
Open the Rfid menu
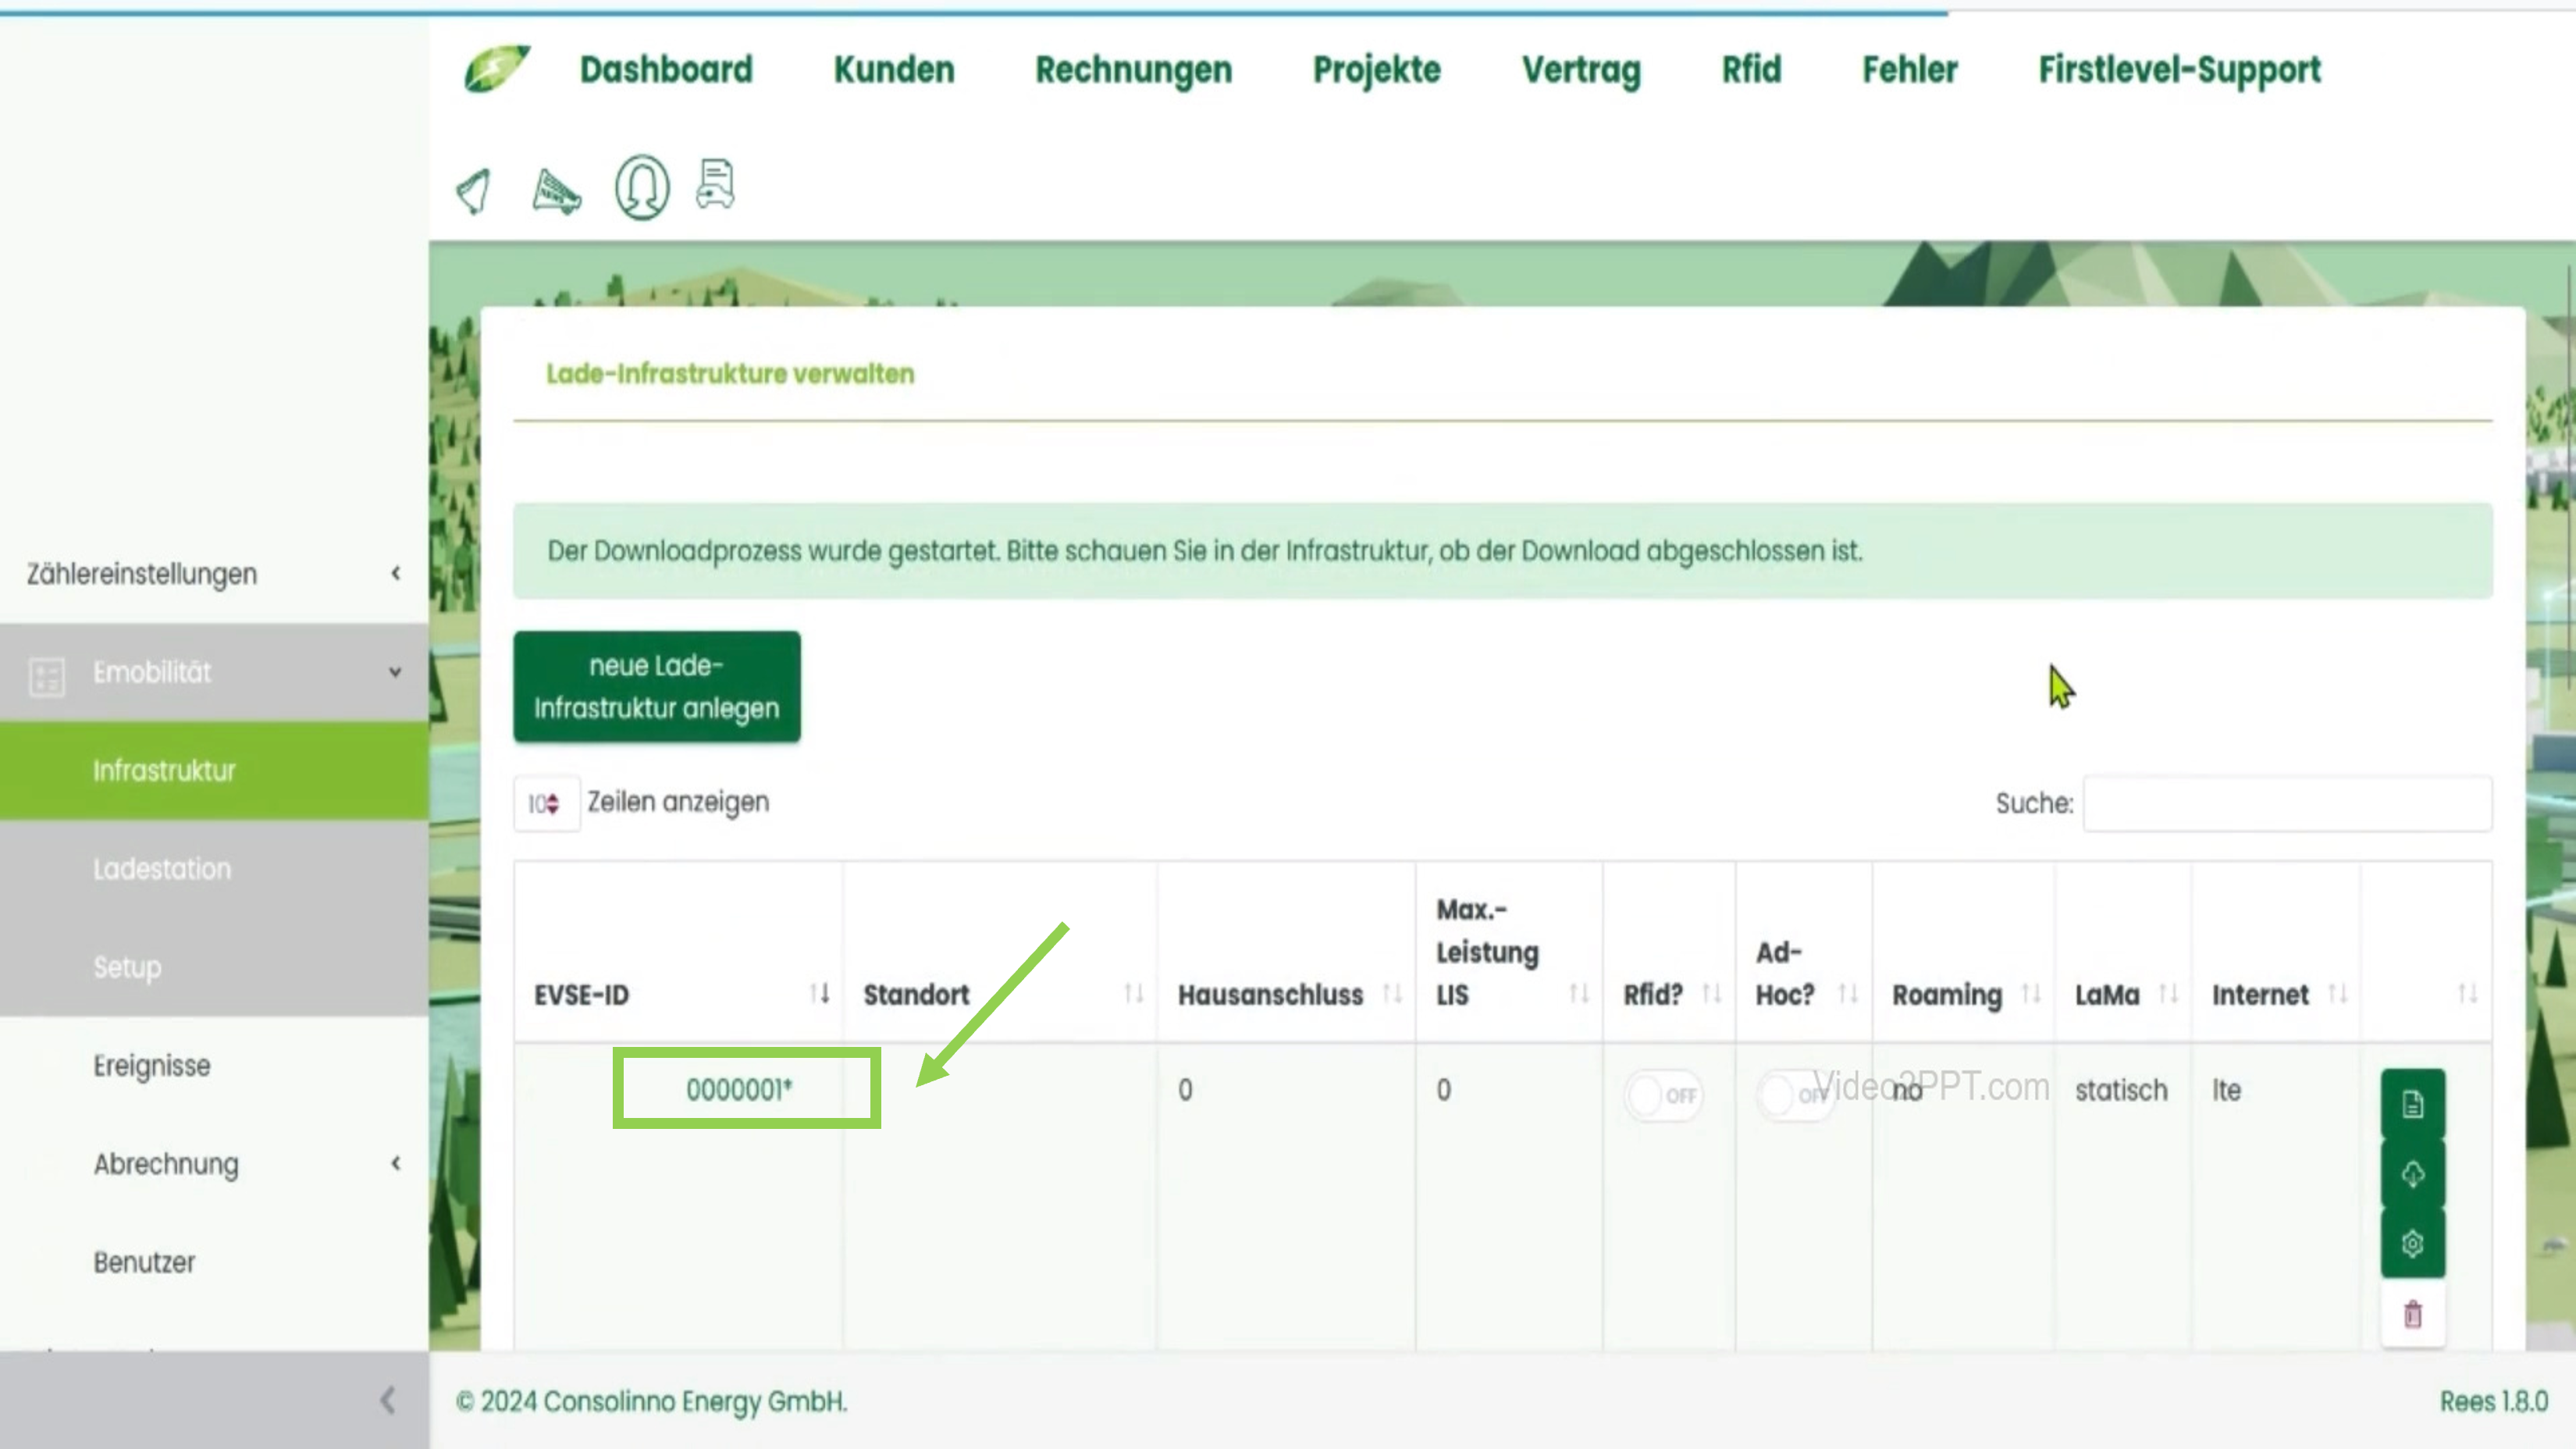pos(1751,70)
